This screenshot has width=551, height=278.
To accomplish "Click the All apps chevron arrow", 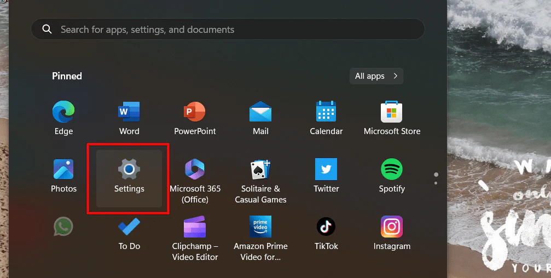I will click(x=395, y=76).
